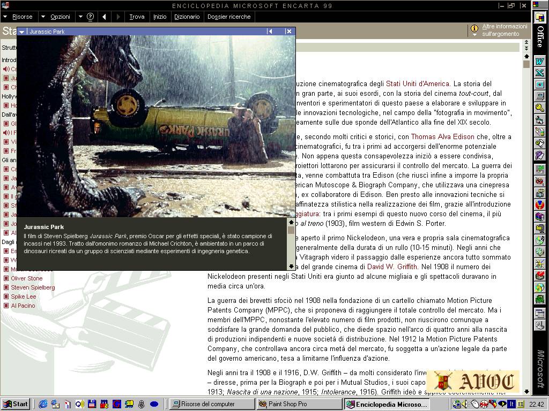Click the media icon beside Oliver Stone
The width and height of the screenshot is (549, 411).
pos(5,278)
